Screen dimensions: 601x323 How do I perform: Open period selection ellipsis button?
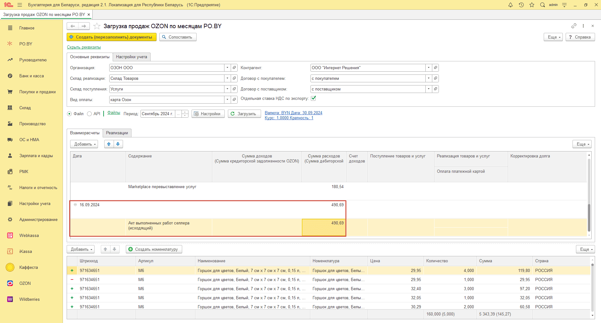[x=178, y=114]
